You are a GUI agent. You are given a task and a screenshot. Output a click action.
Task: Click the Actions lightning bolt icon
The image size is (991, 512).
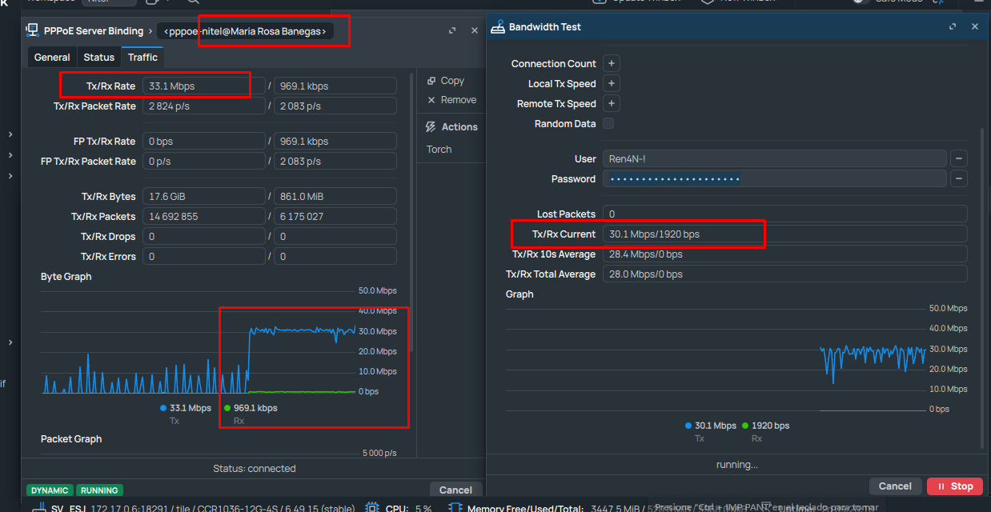[x=430, y=127]
